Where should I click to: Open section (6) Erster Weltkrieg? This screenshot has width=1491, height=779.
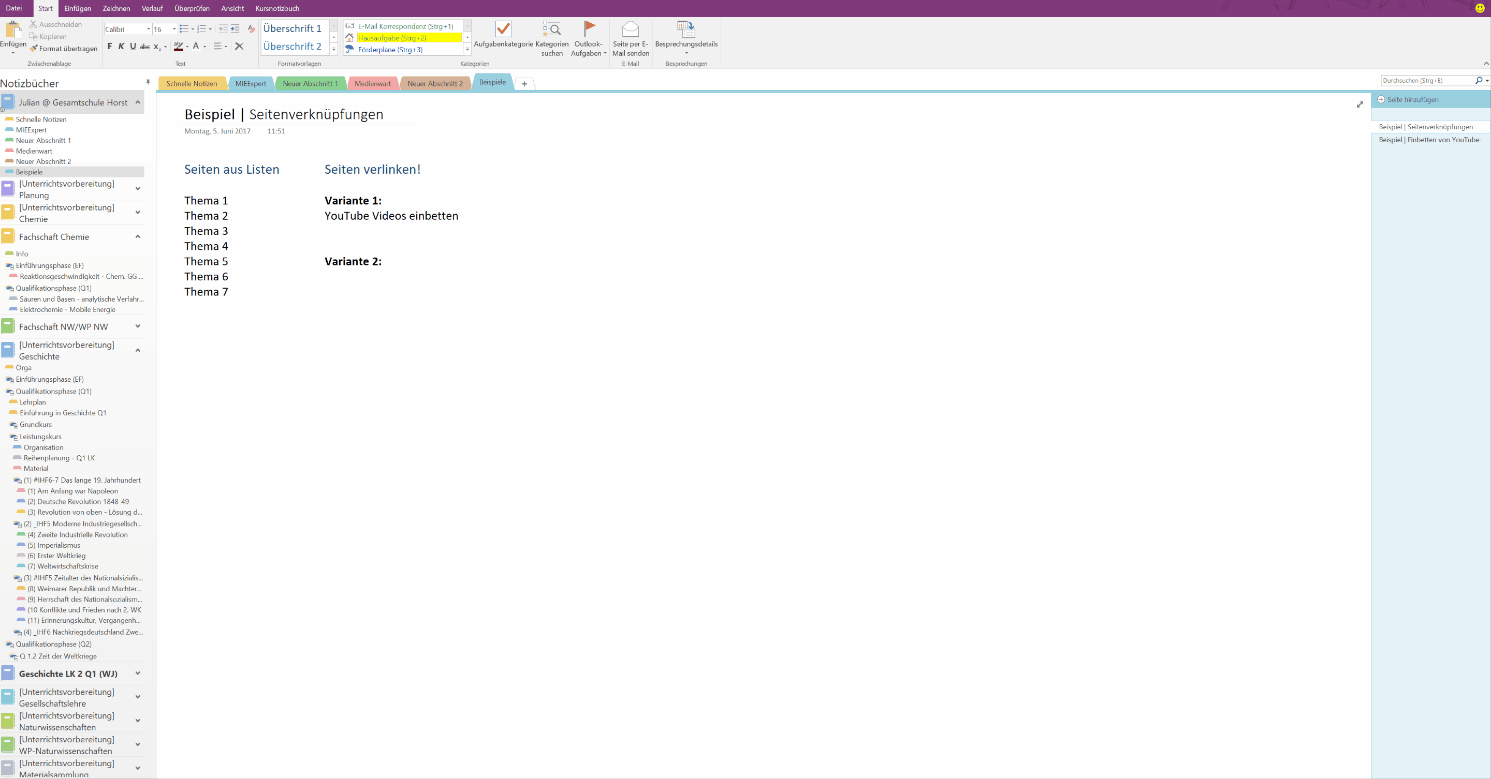click(57, 556)
